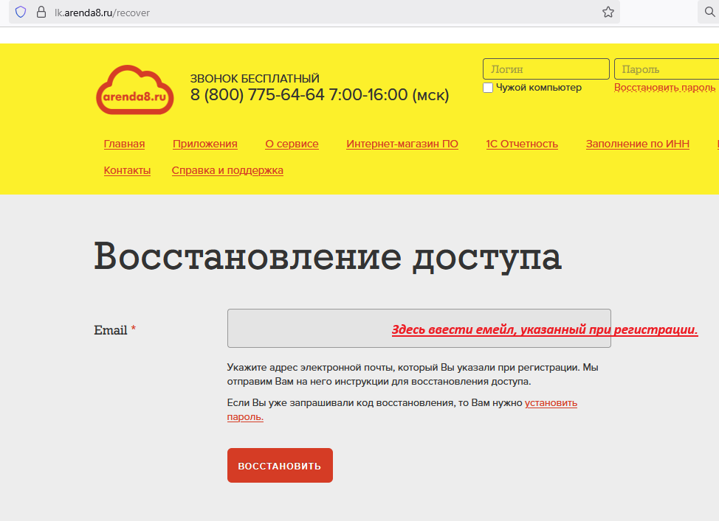Enable the Чужой компьютер checkbox
This screenshot has width=719, height=521.
click(x=488, y=88)
